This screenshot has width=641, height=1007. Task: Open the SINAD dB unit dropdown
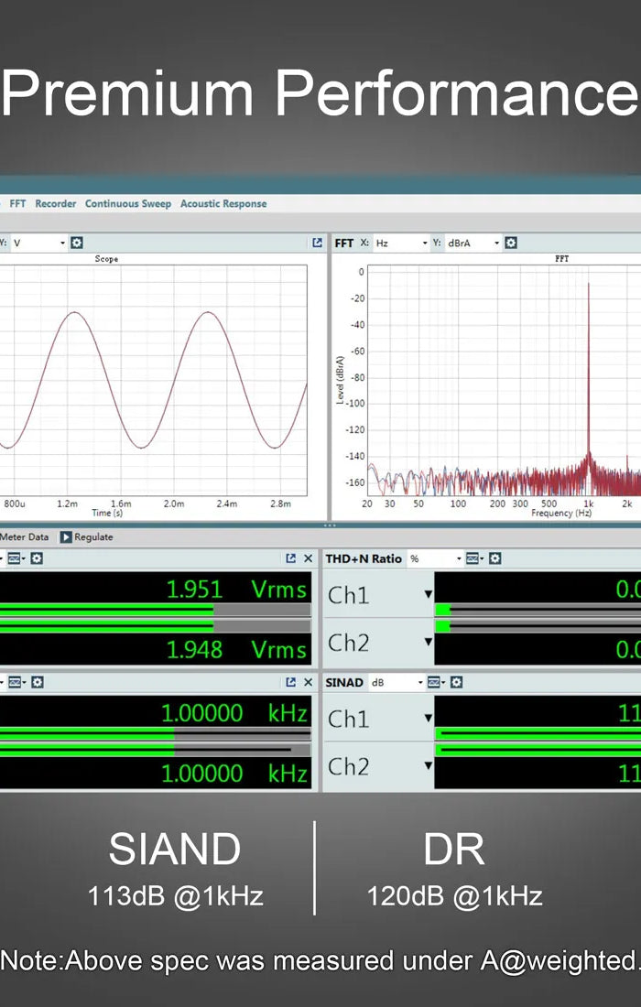click(396, 682)
